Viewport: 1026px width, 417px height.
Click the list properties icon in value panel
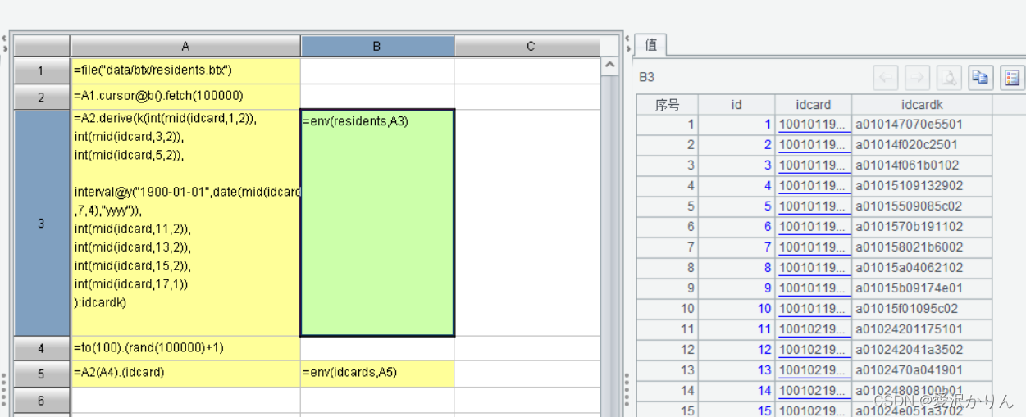(1011, 78)
